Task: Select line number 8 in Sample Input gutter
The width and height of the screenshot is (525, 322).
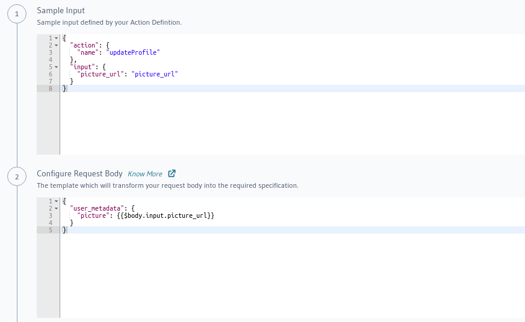Action: coord(51,88)
